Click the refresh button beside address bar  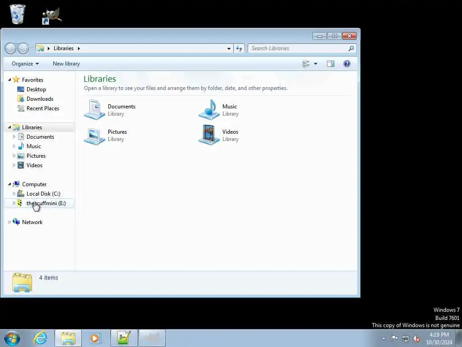pyautogui.click(x=239, y=48)
